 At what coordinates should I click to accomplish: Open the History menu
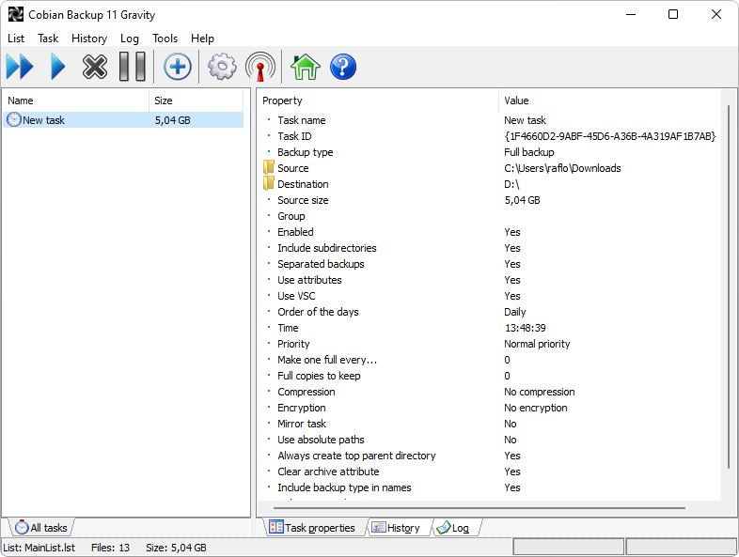click(x=89, y=39)
